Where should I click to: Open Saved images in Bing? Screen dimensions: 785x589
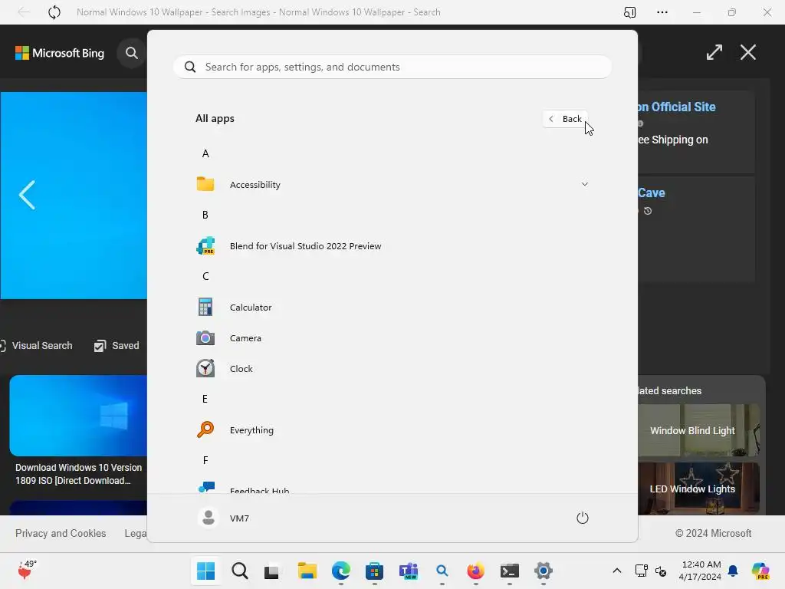[x=117, y=346]
